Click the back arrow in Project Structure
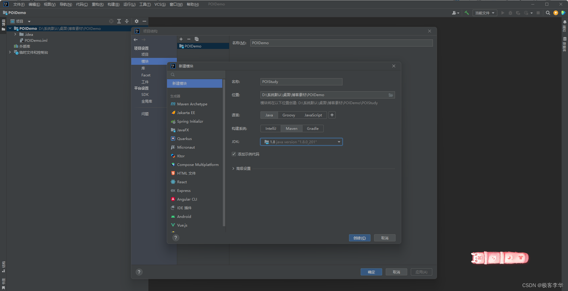Image resolution: width=568 pixels, height=291 pixels. coord(136,40)
